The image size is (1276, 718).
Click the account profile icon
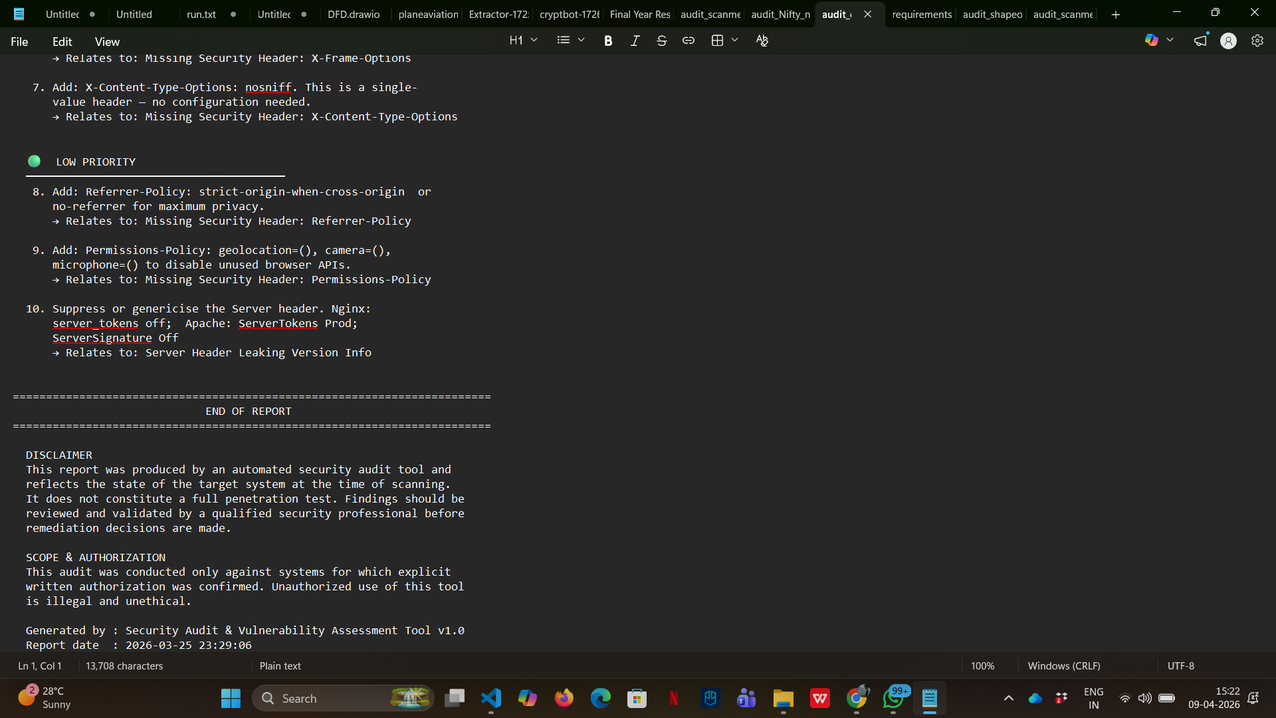(1228, 41)
